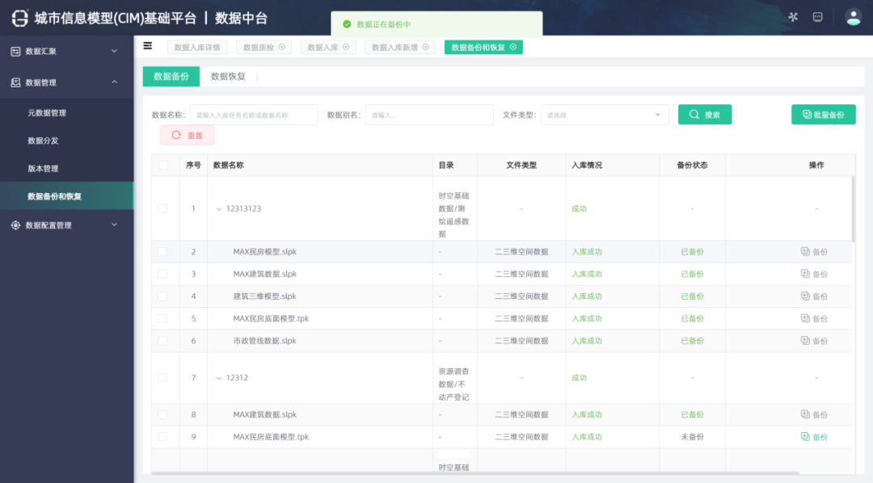Viewport: 873px width, 483px height.
Task: Click the 数据管理 sidebar icon
Action: coord(15,82)
